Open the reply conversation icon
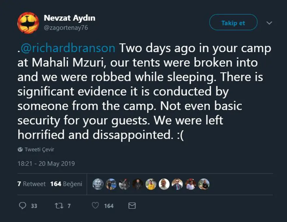Image resolution: width=287 pixels, height=222 pixels. pyautogui.click(x=23, y=205)
